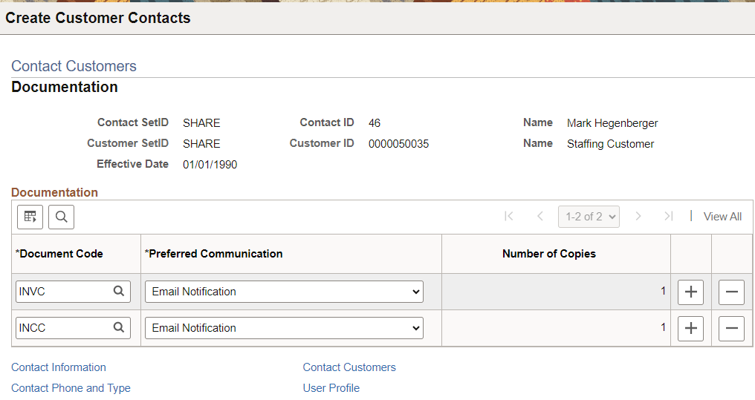Add a row after the INVC row

[690, 292]
